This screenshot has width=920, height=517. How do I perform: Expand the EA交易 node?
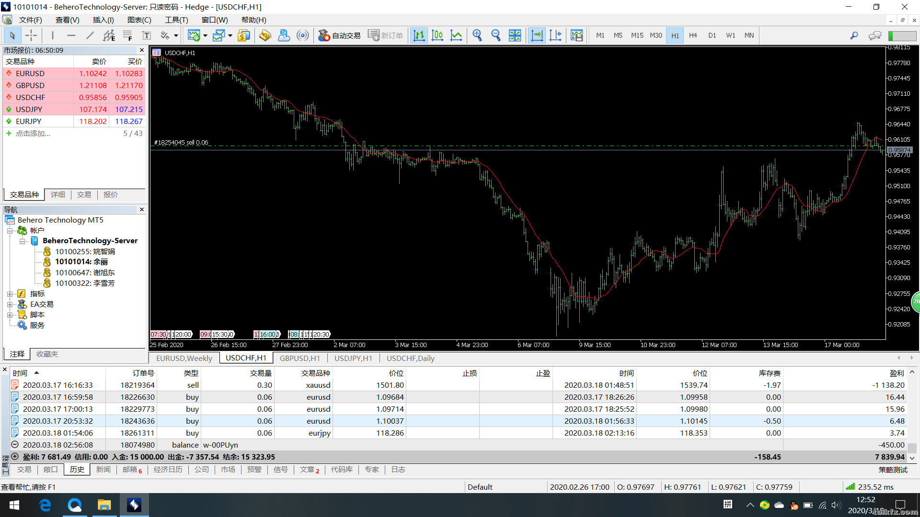(10, 304)
